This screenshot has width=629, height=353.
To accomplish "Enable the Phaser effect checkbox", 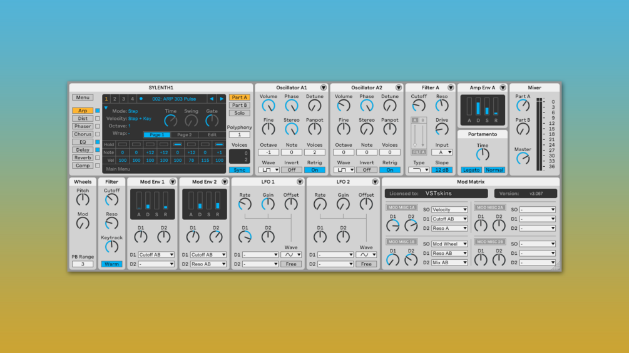I will pos(98,126).
